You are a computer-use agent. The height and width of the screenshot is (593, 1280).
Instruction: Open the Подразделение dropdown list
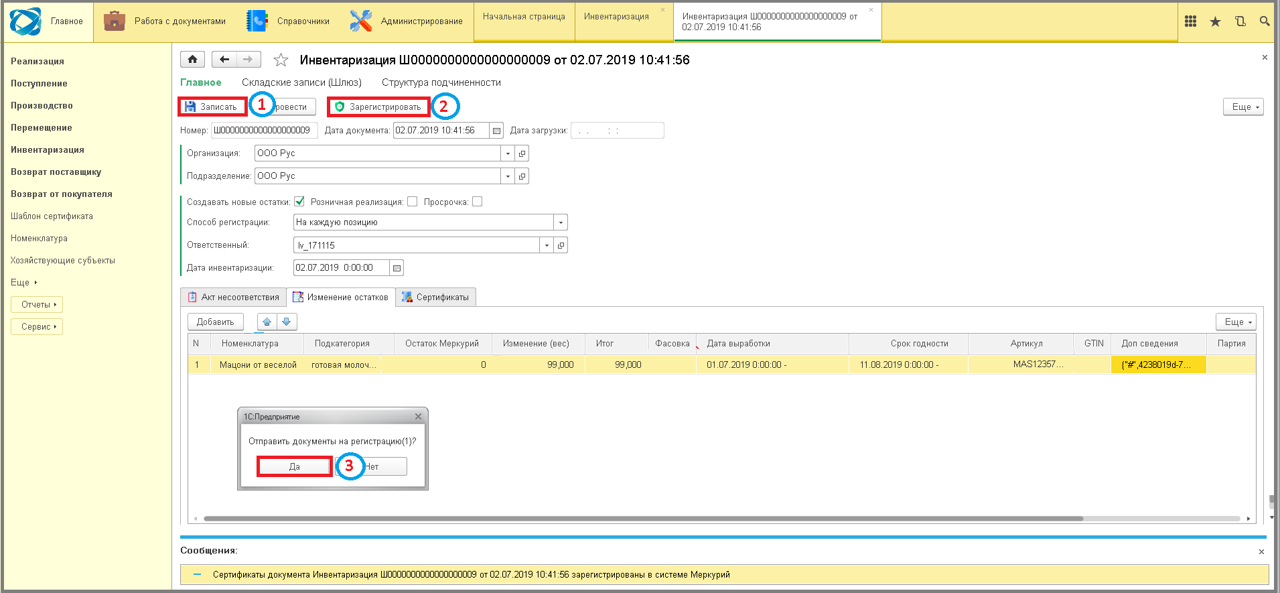pyautogui.click(x=508, y=176)
